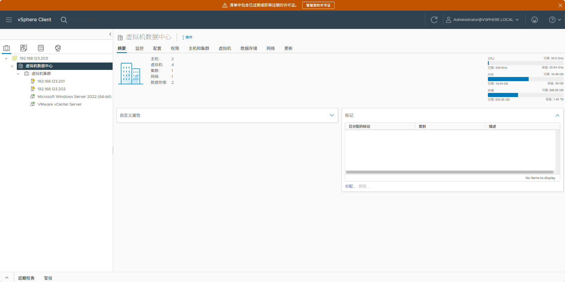565x282 pixels.
Task: Collapse the left navigation sidebar
Action: click(x=110, y=34)
